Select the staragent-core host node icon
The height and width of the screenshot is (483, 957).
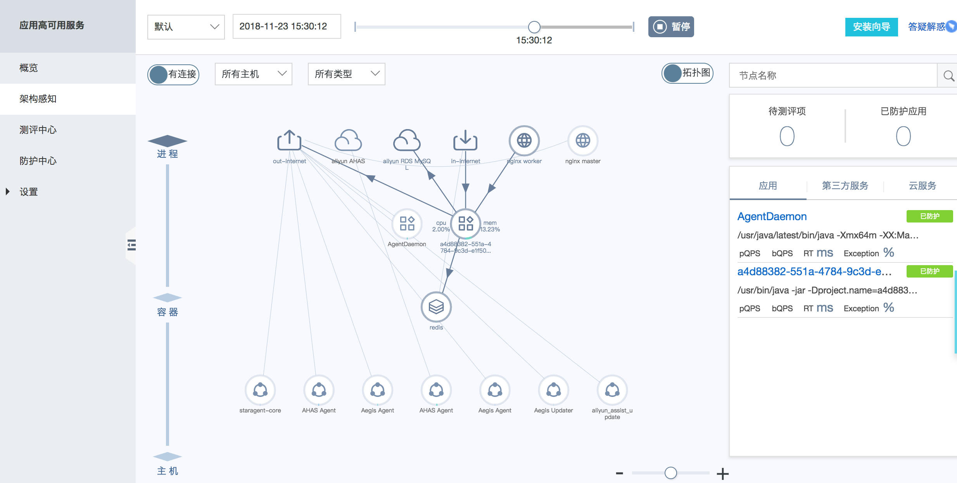tap(260, 390)
